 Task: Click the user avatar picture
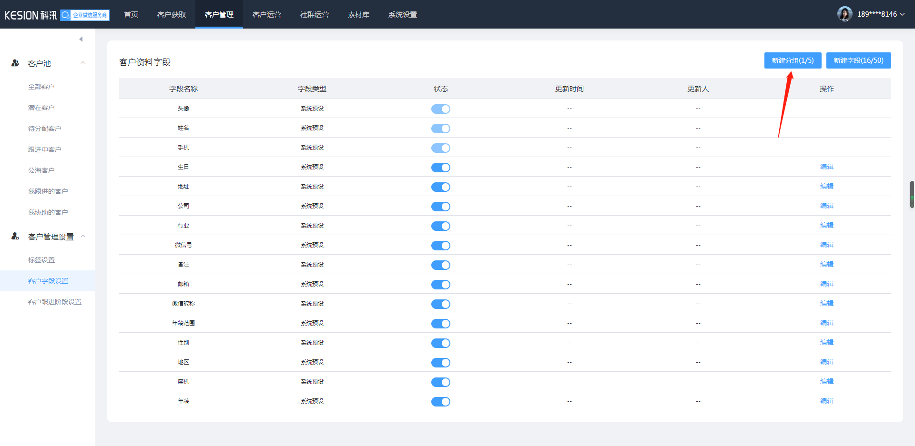coord(844,14)
